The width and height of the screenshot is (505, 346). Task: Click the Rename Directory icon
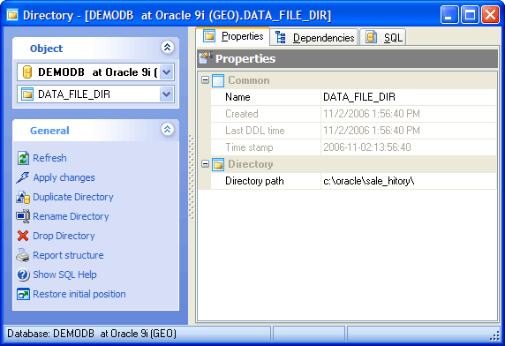coord(23,216)
